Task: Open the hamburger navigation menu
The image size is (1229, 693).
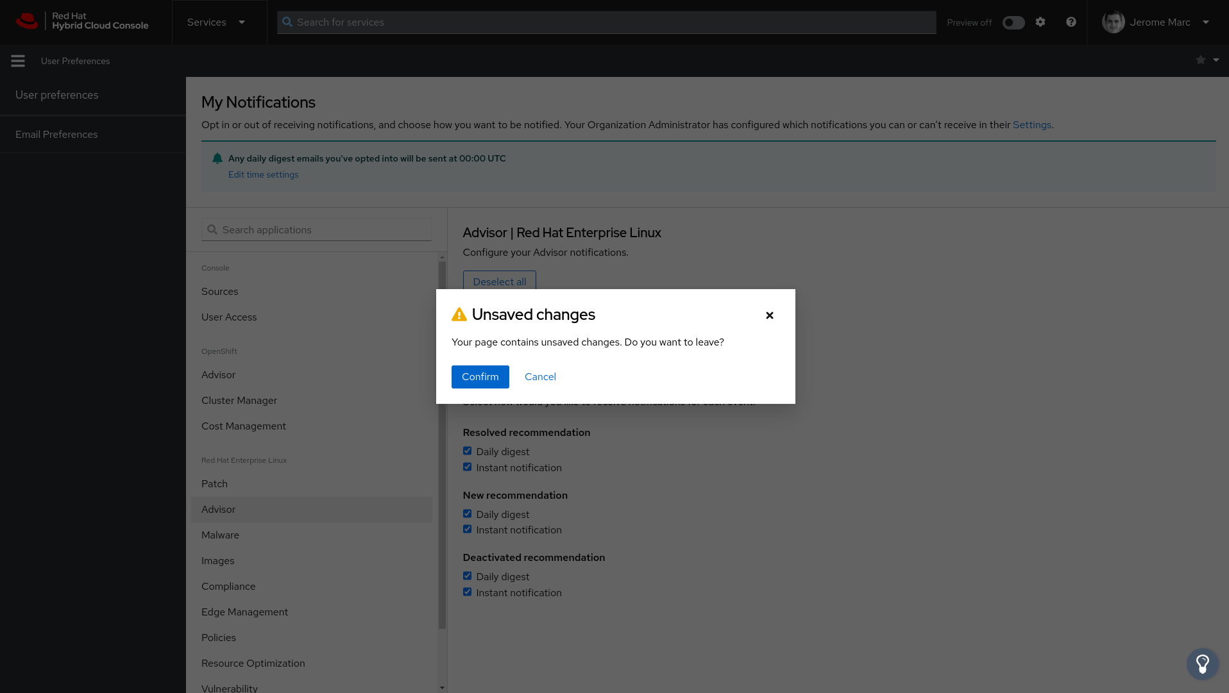Action: click(18, 61)
